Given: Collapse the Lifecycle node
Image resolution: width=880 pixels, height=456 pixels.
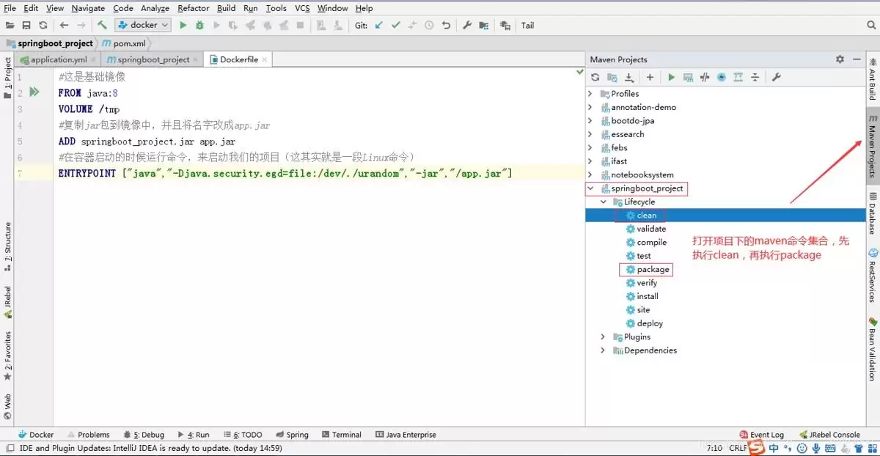Looking at the screenshot, I should point(604,202).
